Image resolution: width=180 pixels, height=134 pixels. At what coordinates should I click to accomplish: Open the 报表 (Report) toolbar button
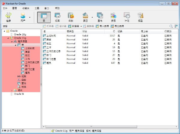(x=113, y=17)
